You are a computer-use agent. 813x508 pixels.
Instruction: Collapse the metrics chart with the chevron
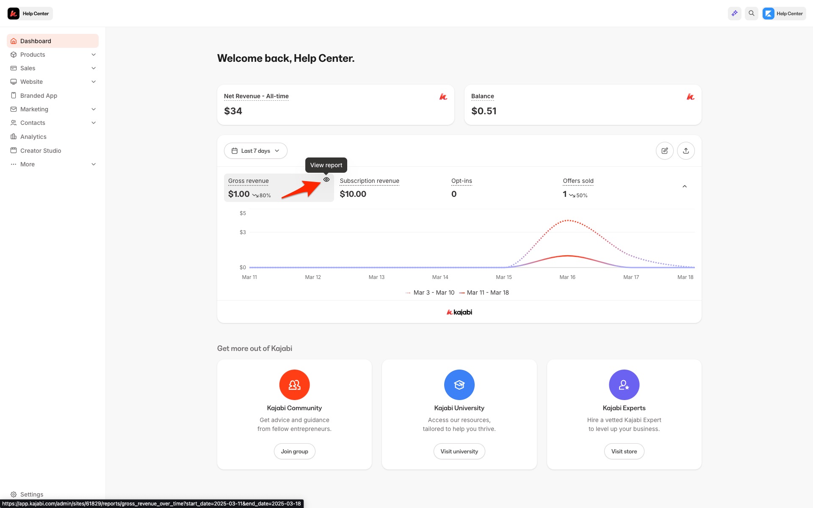click(684, 186)
